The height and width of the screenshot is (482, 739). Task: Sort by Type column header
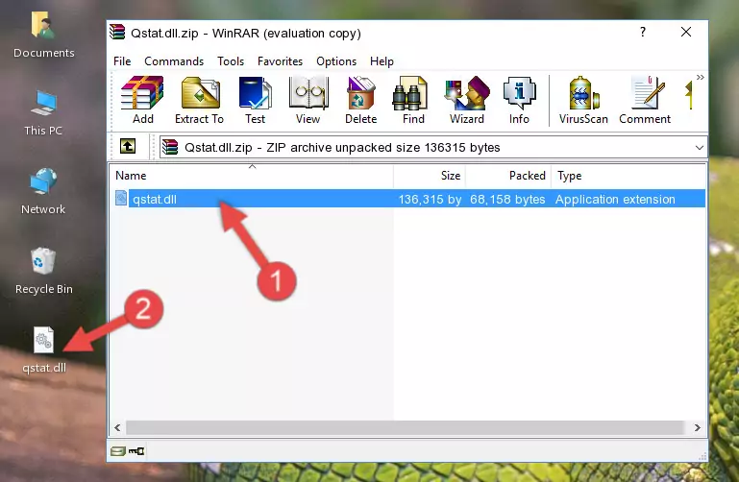pos(628,176)
